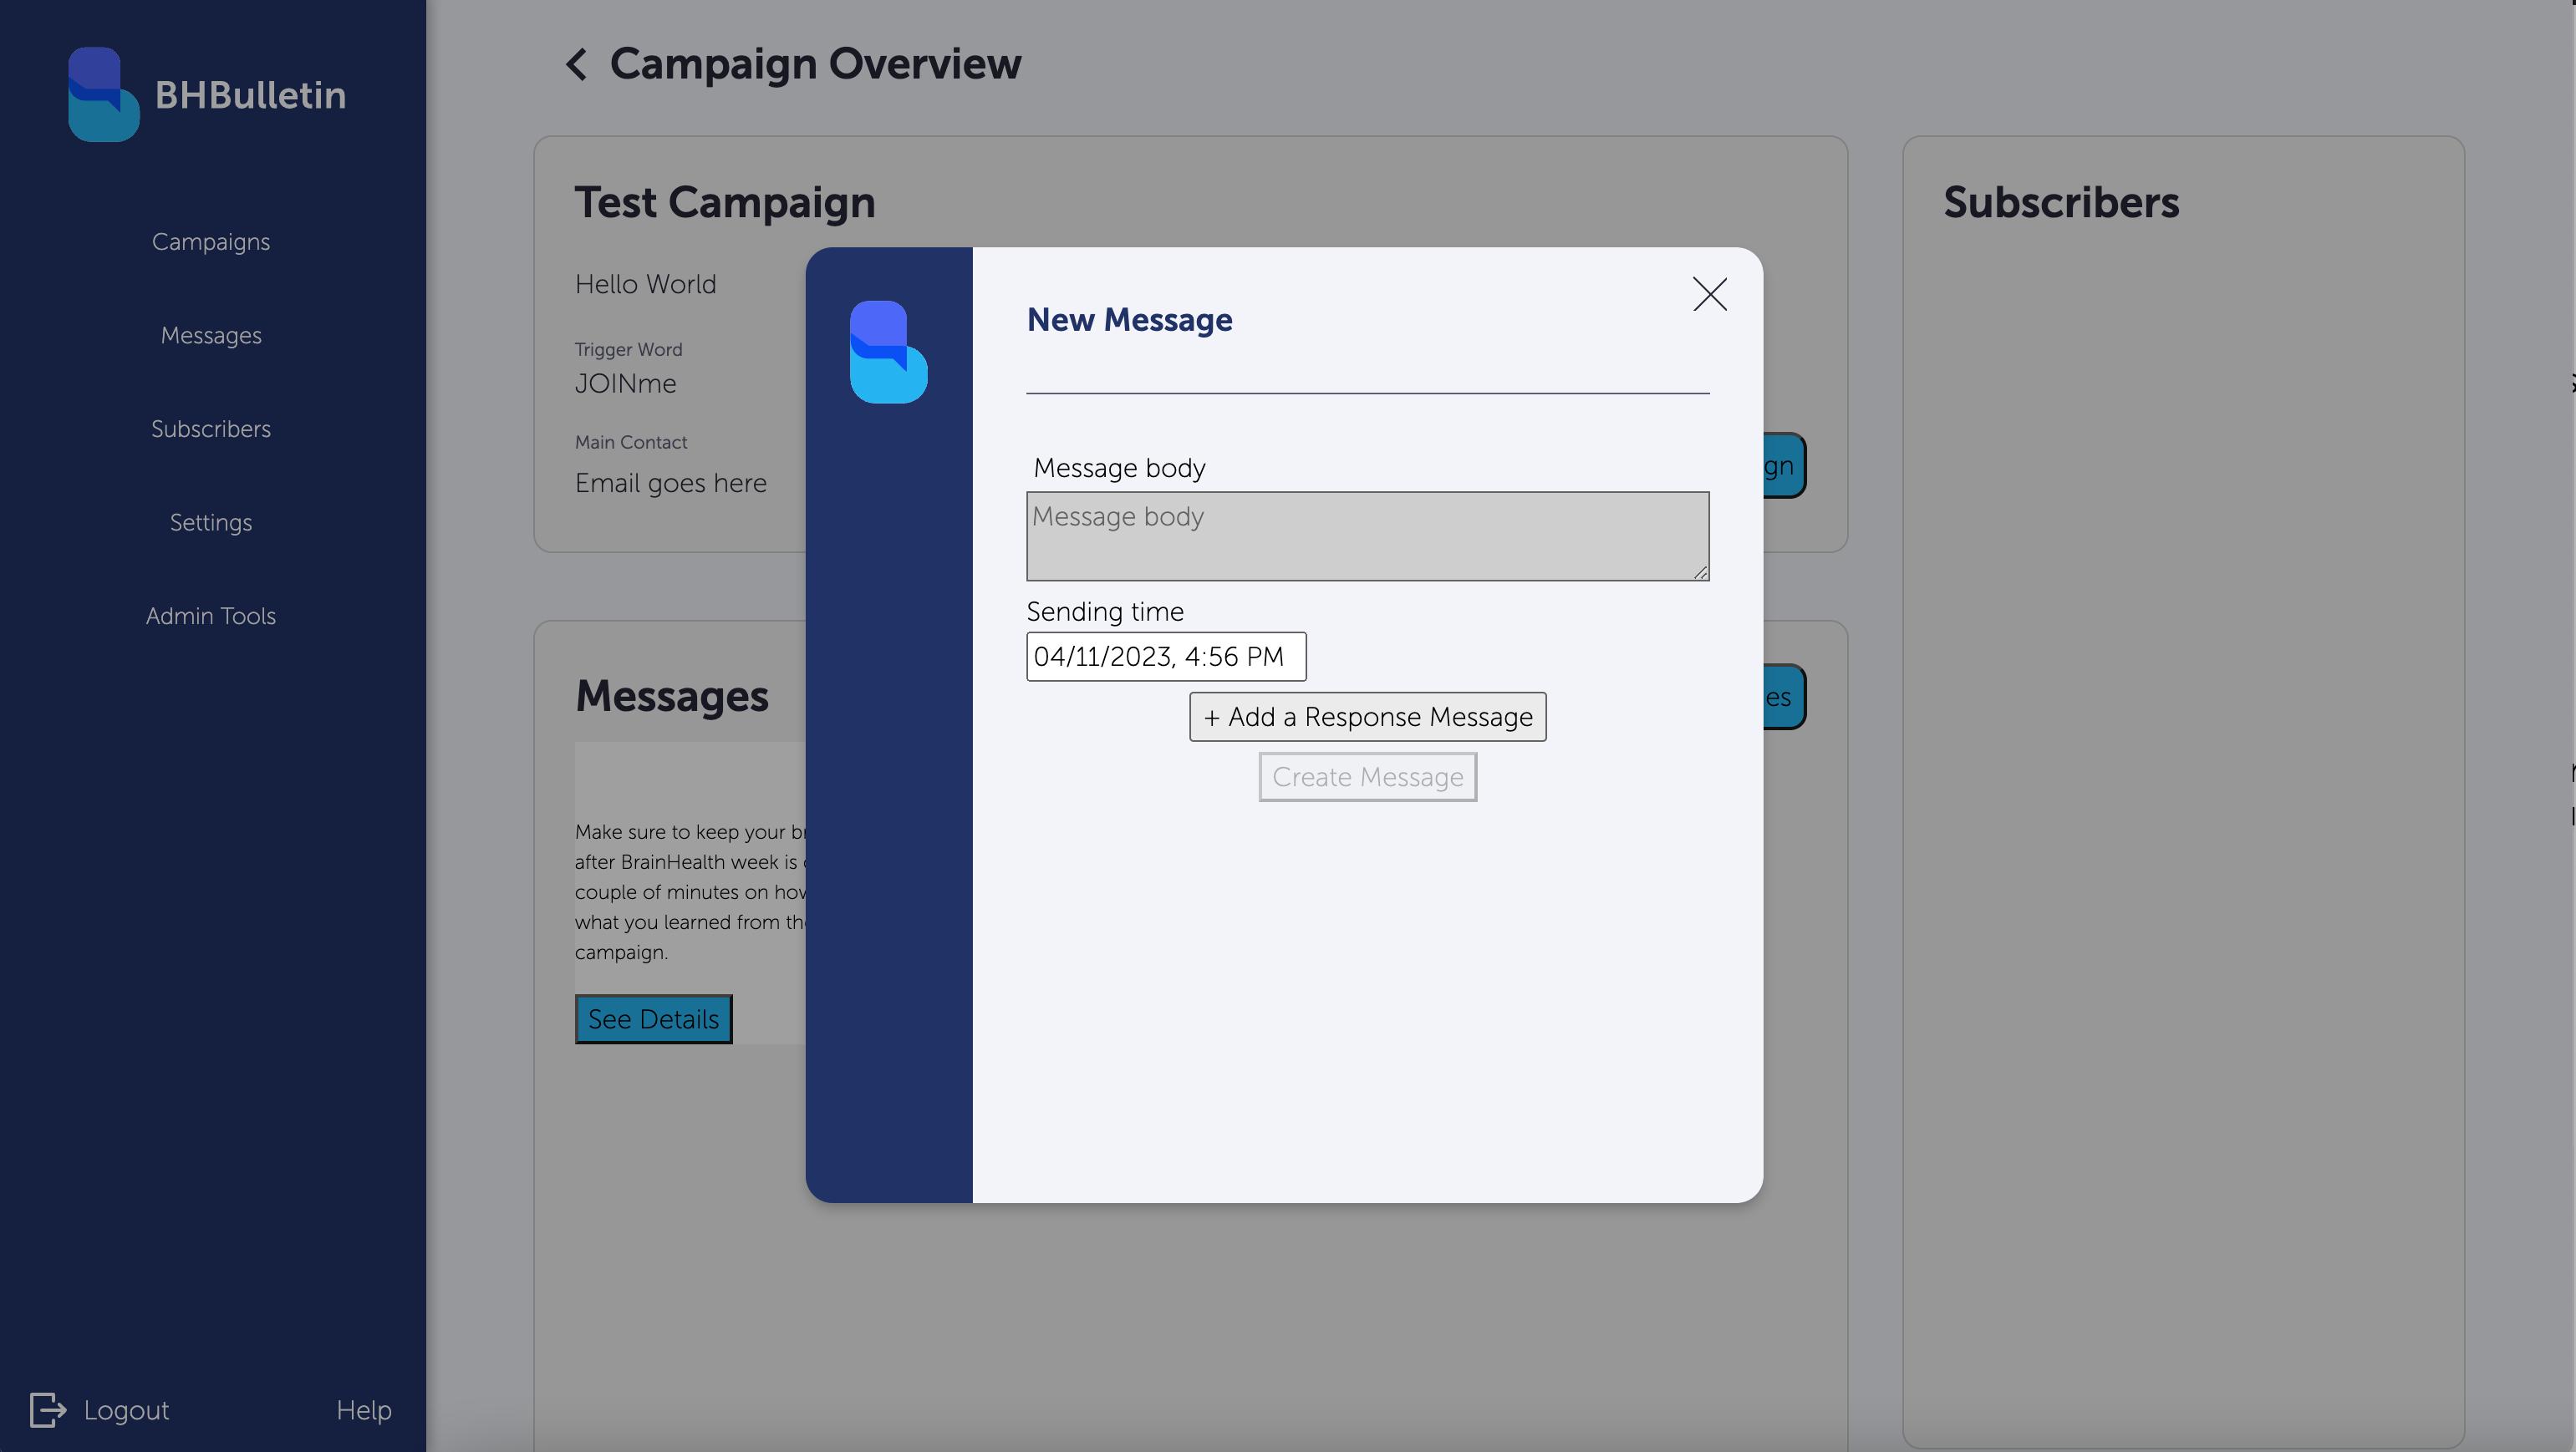Click the Sending time date field

pos(1165,657)
